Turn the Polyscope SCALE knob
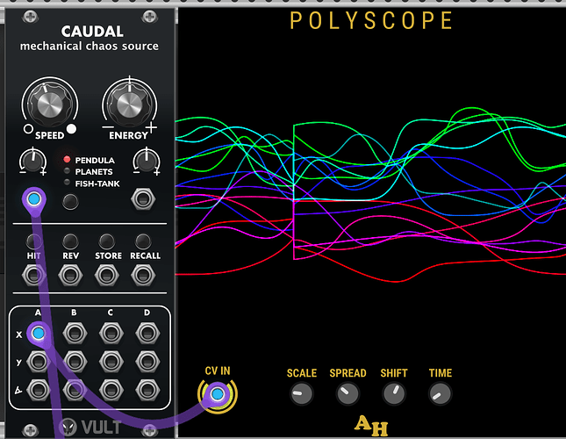 pos(301,394)
